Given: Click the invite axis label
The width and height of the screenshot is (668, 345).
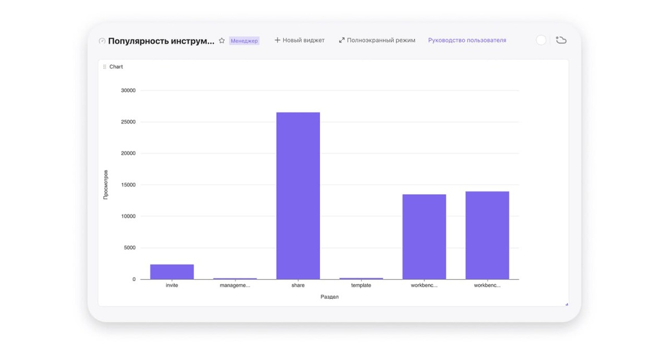Looking at the screenshot, I should (x=172, y=285).
